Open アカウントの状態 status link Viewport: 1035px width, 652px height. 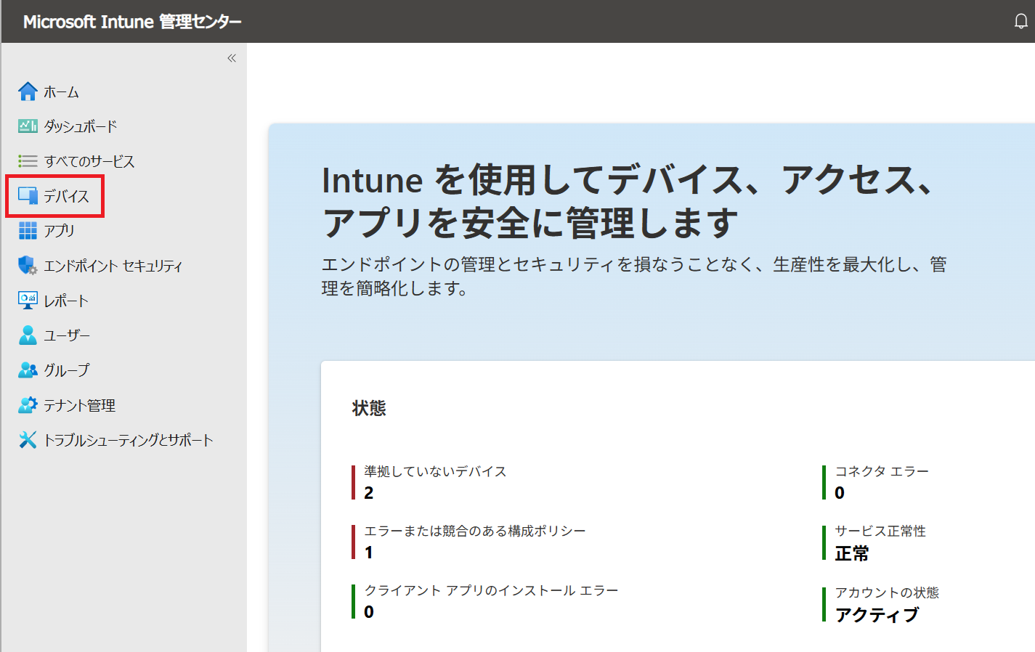click(x=887, y=592)
